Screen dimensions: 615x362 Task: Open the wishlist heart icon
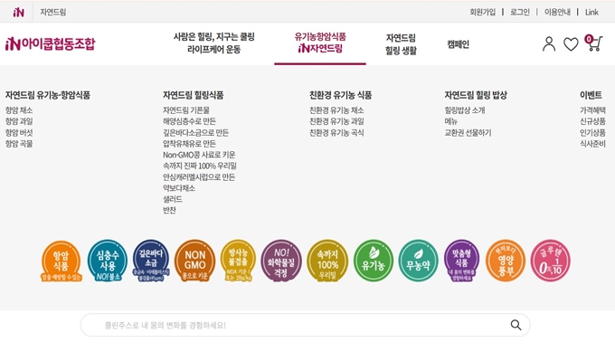tap(571, 44)
